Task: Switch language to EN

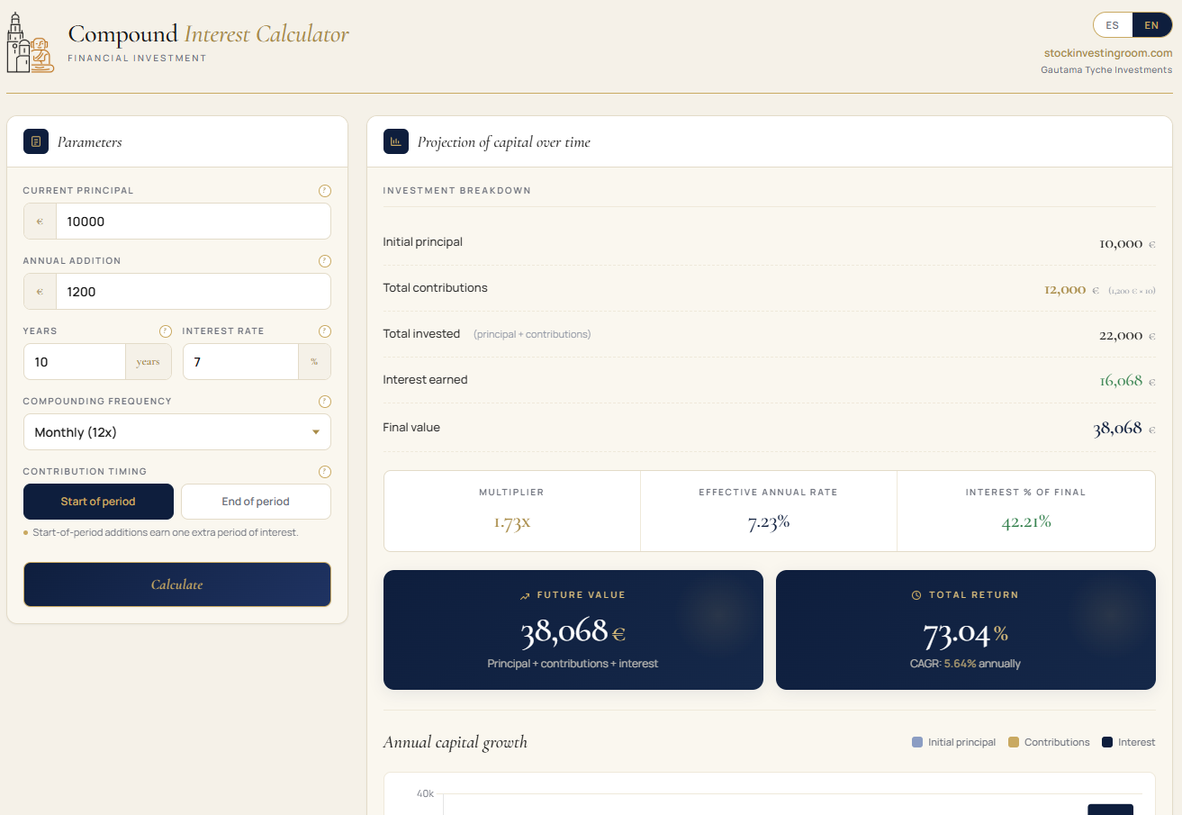Action: click(x=1151, y=25)
